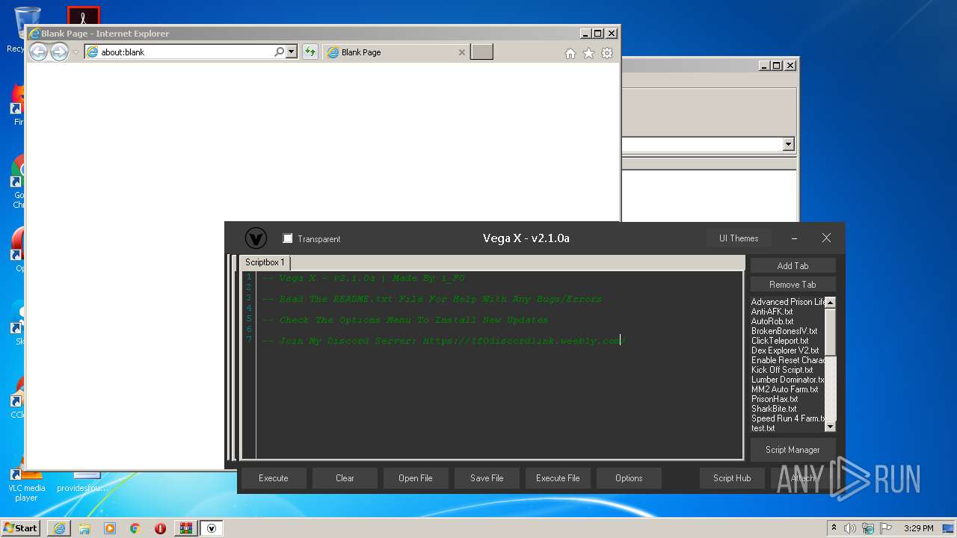Open the Windows Start menu
957x538 pixels.
pos(21,528)
